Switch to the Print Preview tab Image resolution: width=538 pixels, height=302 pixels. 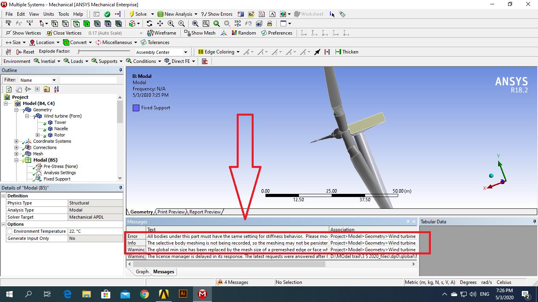point(171,212)
